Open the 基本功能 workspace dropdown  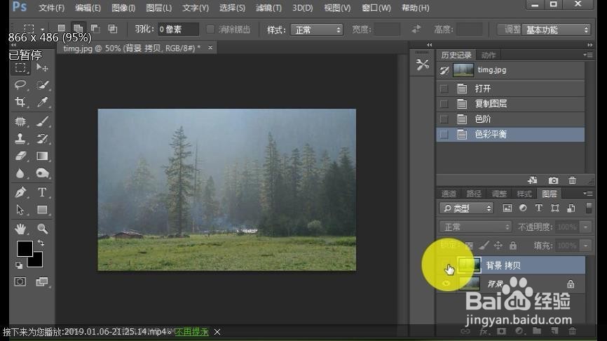click(557, 30)
